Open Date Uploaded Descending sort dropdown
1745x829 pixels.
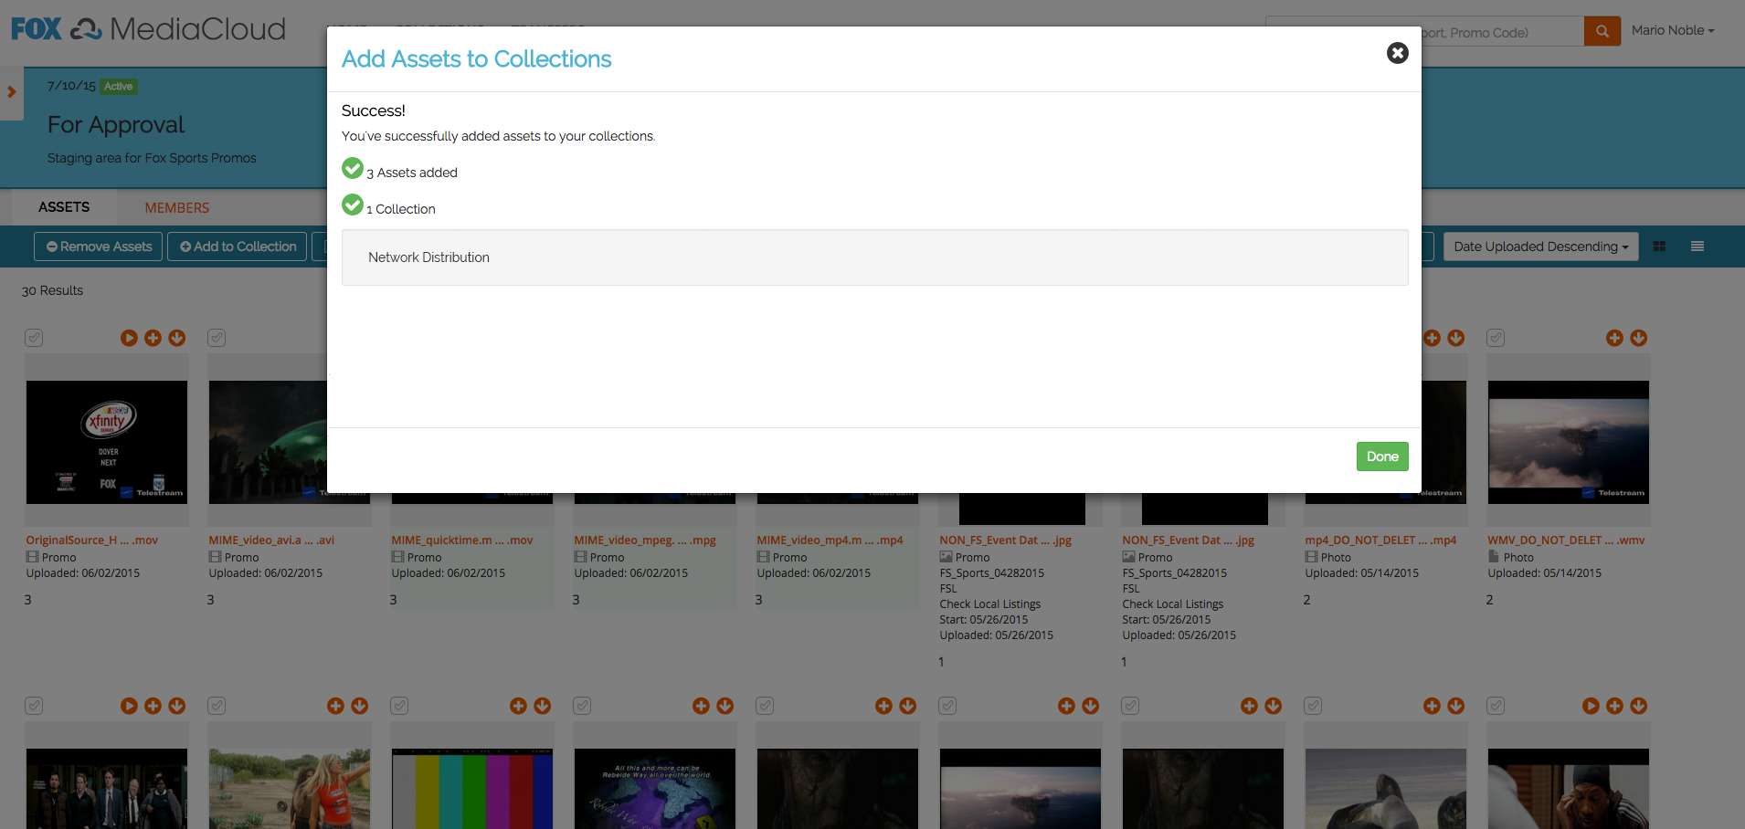1540,247
